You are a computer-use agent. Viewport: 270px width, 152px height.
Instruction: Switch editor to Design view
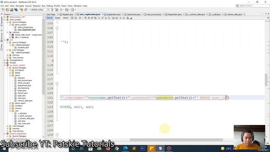pyautogui.click(x=57, y=18)
